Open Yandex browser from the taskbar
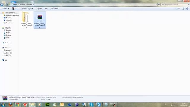Viewport: 190px width, 107px height. (25, 105)
